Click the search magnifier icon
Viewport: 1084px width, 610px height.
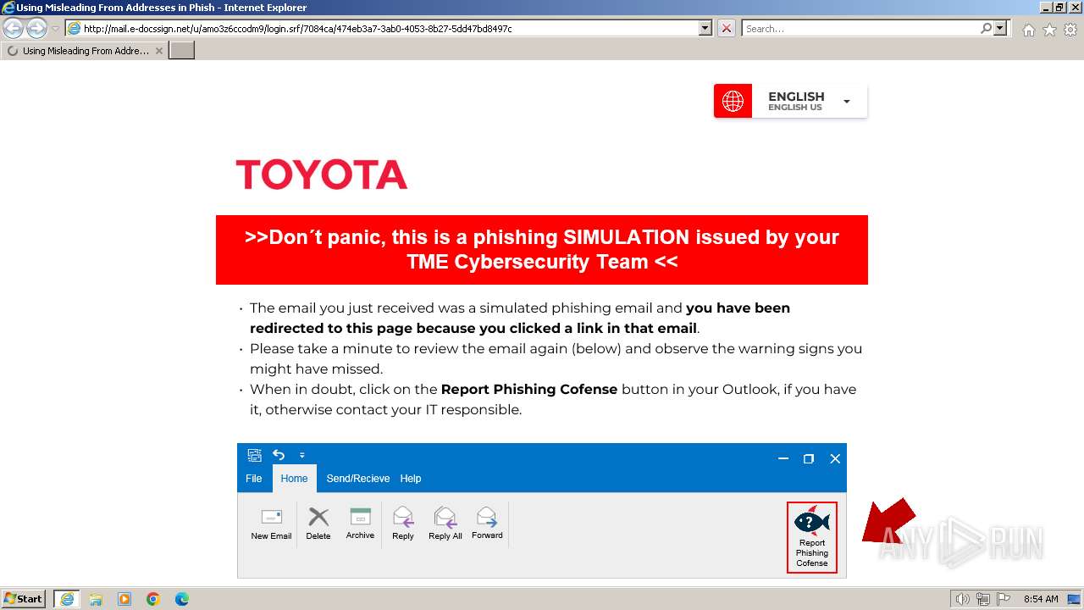(x=986, y=28)
